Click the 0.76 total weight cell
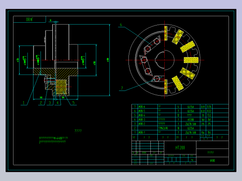This screenshot has height=181, width=242. [209, 107]
